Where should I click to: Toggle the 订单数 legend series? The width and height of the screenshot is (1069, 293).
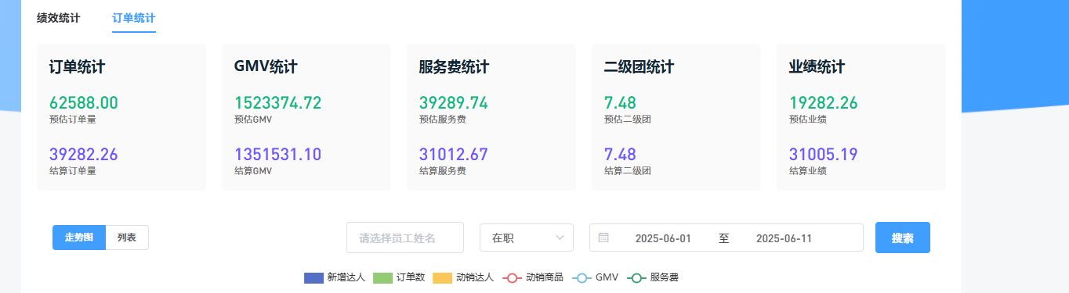click(399, 277)
